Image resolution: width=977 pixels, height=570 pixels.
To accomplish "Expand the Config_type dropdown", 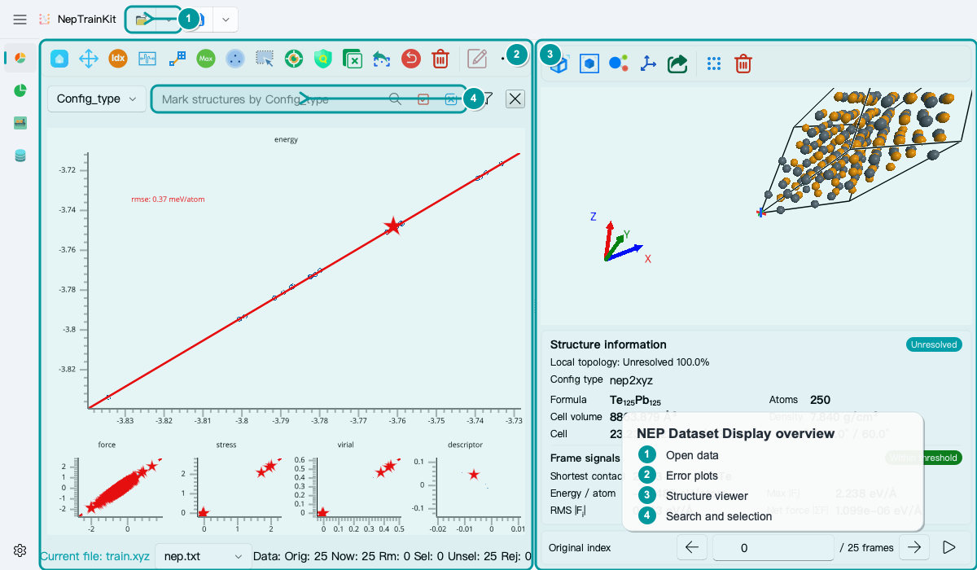I will coord(97,99).
